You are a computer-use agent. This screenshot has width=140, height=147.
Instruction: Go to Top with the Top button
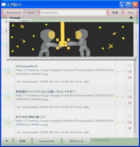pyautogui.click(x=130, y=12)
